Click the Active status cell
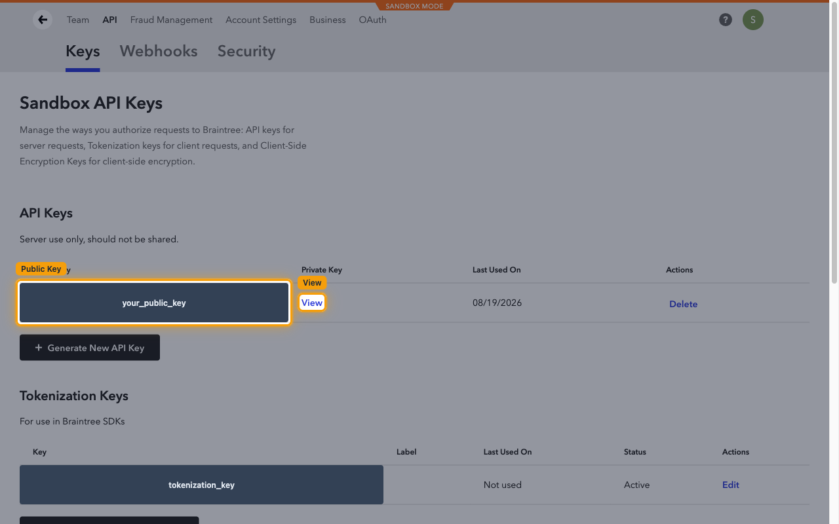839x524 pixels. click(x=636, y=485)
